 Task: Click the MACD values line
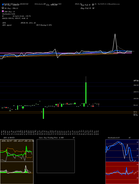tap(15, 18)
